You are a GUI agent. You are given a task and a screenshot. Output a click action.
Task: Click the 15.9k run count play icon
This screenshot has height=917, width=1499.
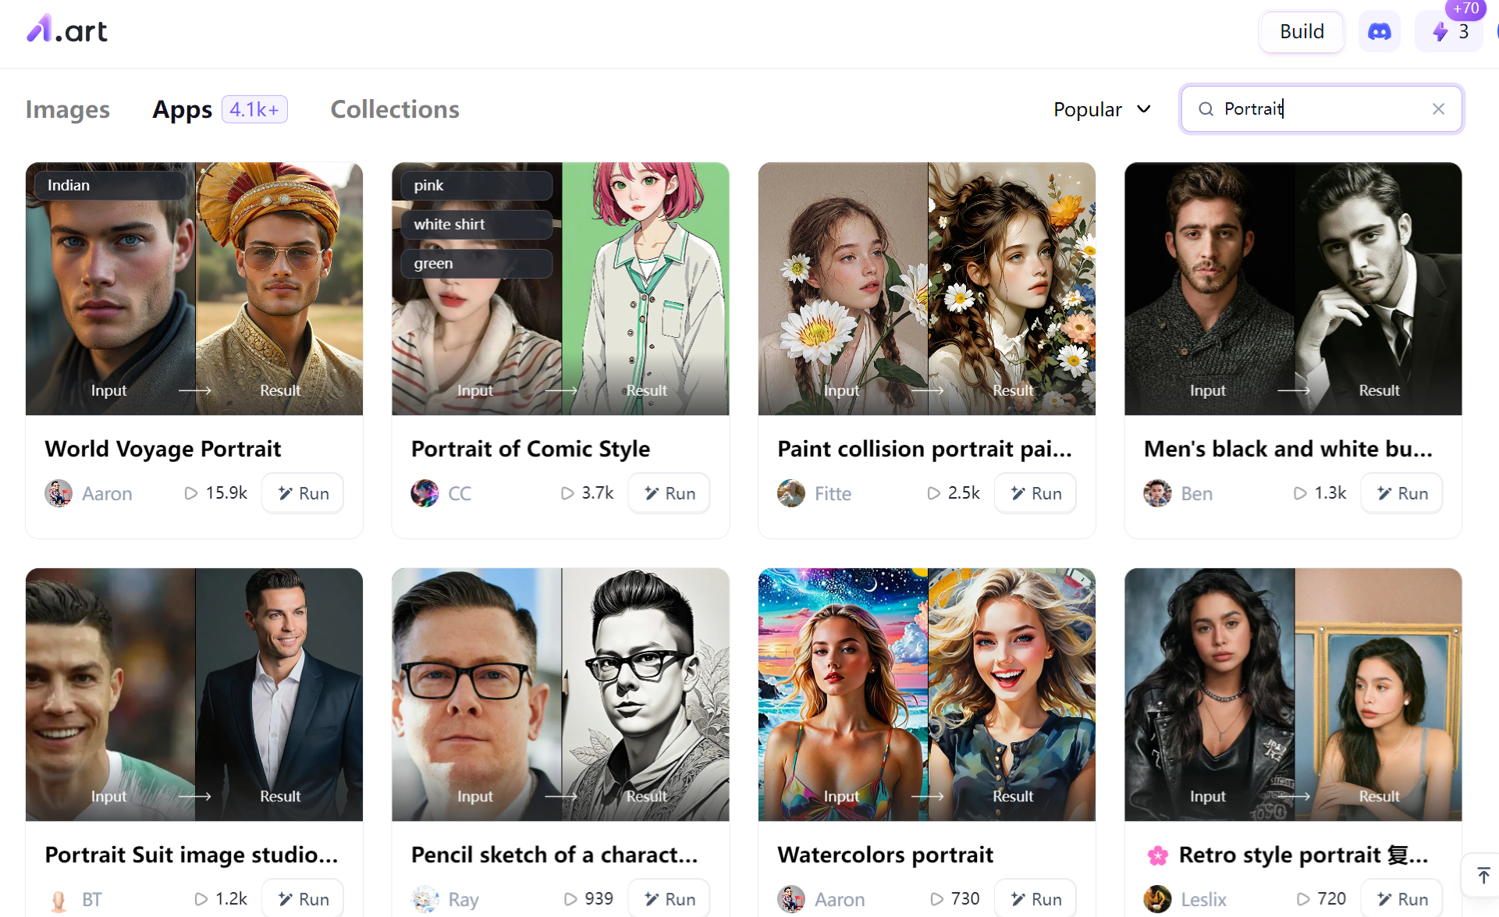pos(190,493)
